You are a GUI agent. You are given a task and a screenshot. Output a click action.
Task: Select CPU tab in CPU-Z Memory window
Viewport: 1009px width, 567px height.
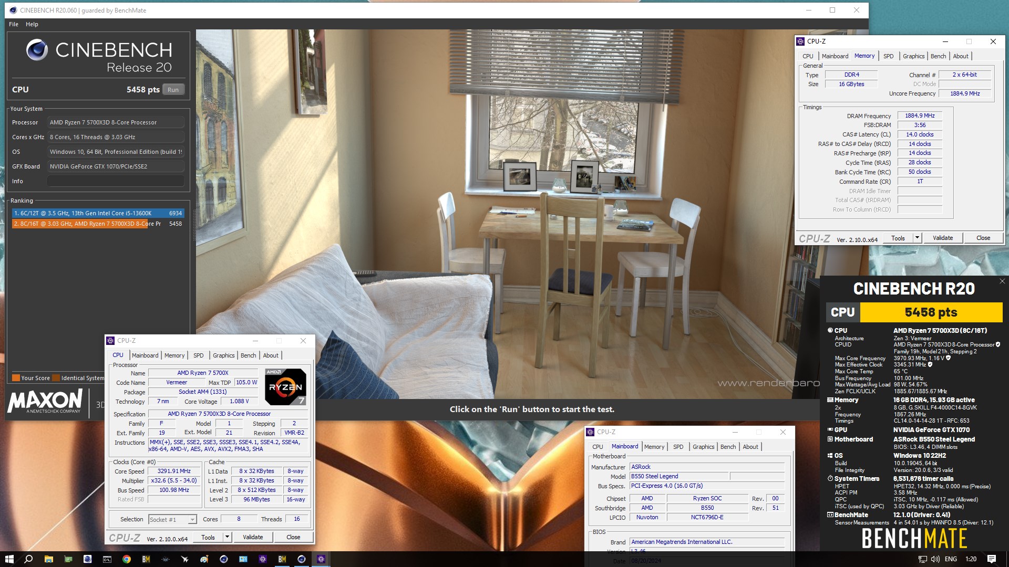(x=808, y=56)
